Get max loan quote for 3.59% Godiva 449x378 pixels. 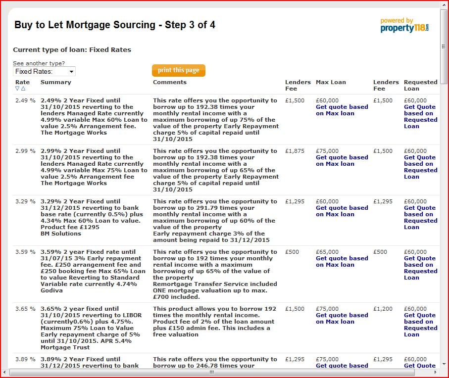[x=342, y=262]
